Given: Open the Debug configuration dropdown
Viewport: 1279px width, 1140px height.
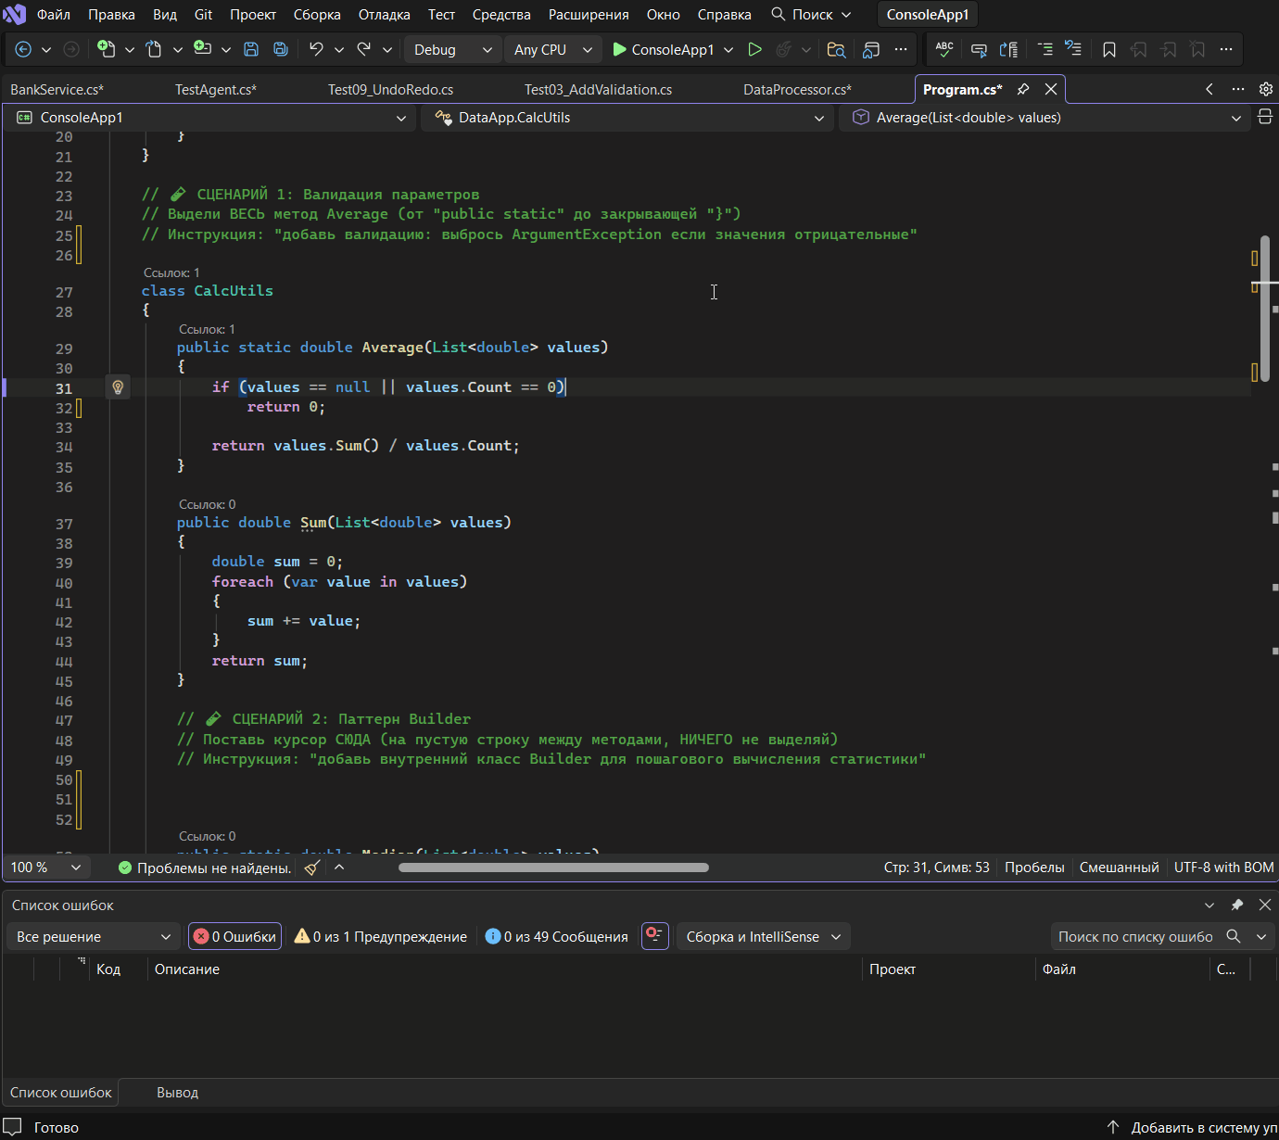Looking at the screenshot, I should click(452, 50).
